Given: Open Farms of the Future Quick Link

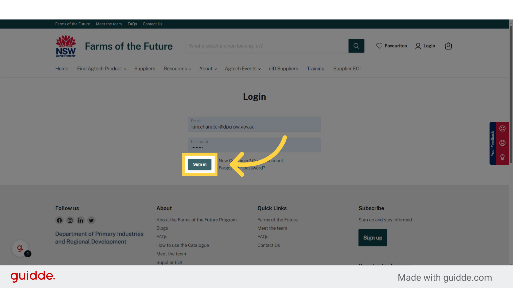Looking at the screenshot, I should (x=277, y=220).
